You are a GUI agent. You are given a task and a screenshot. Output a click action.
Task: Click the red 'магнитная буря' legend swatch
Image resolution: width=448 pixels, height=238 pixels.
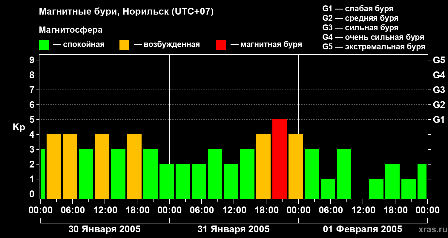point(221,45)
